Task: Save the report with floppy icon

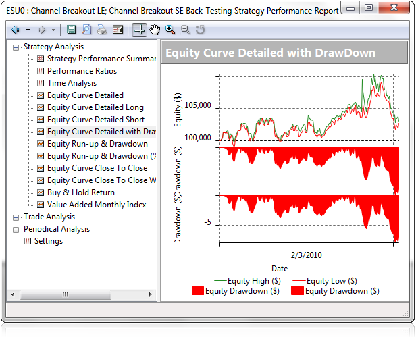Action: (71, 30)
